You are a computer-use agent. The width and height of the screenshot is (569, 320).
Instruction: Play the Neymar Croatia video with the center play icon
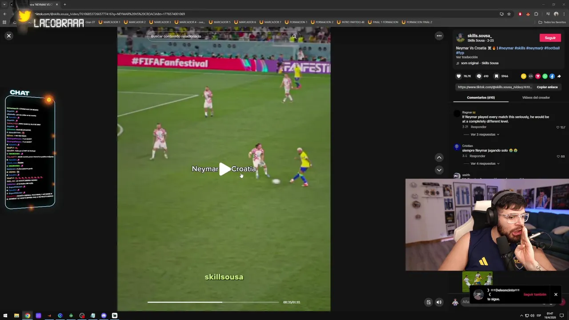224,169
